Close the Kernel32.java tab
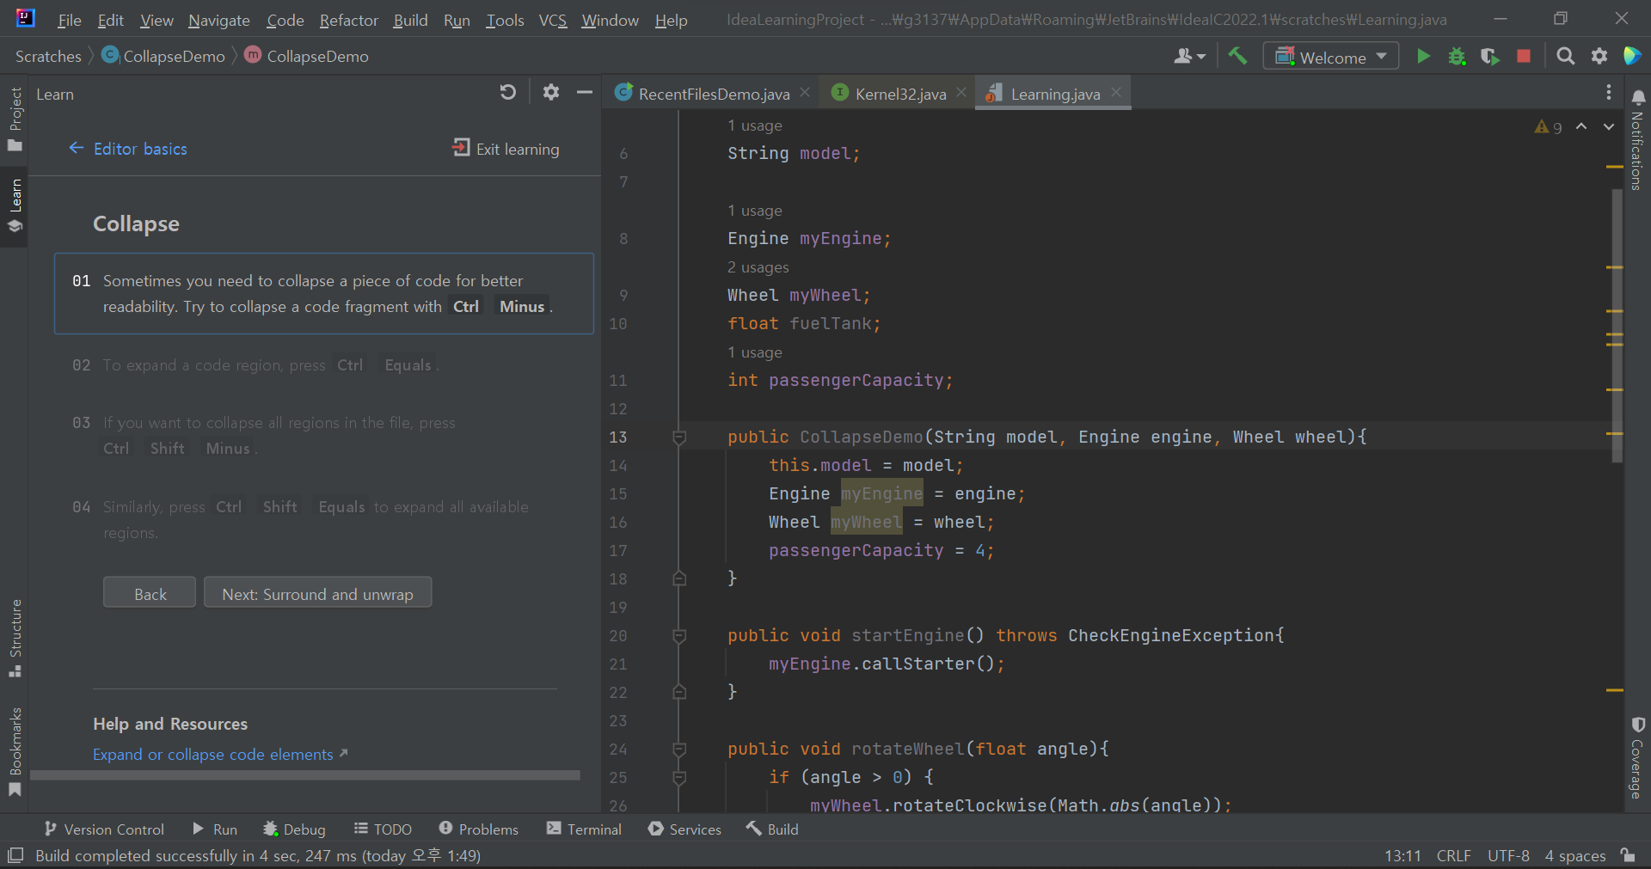Viewport: 1651px width, 869px height. pyautogui.click(x=961, y=92)
